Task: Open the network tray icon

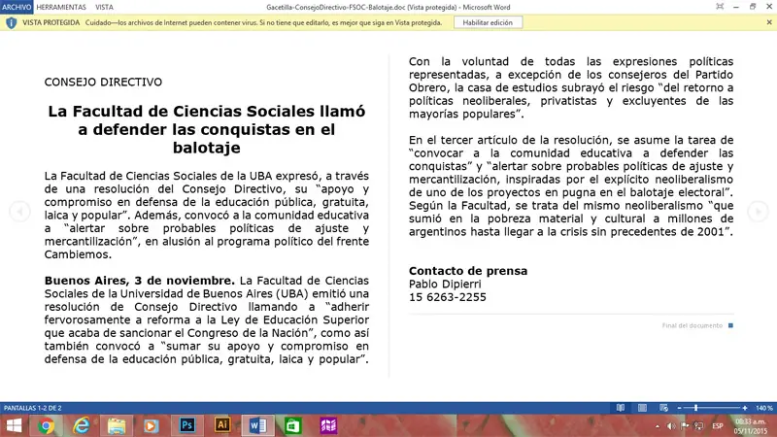Action: [698, 426]
